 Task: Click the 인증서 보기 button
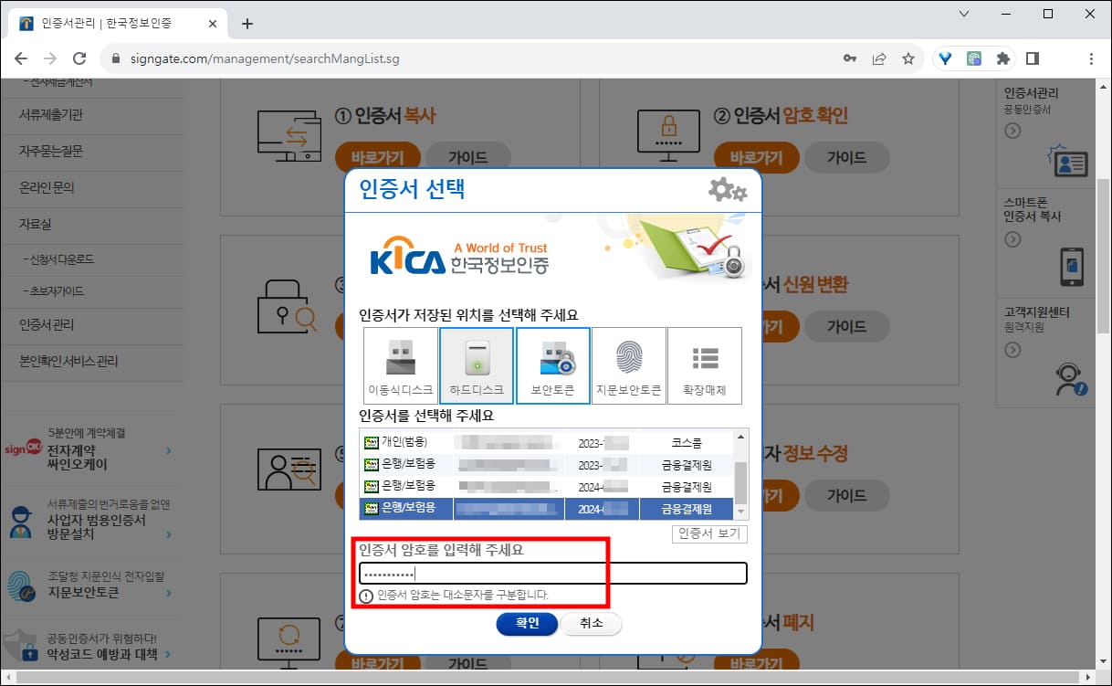(x=709, y=533)
